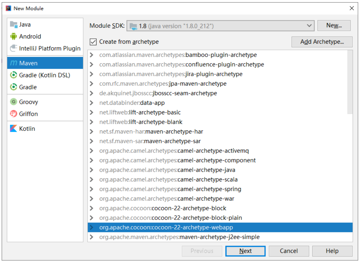The image size is (362, 263).
Task: Choose Kotlin module type
Action: [45, 128]
